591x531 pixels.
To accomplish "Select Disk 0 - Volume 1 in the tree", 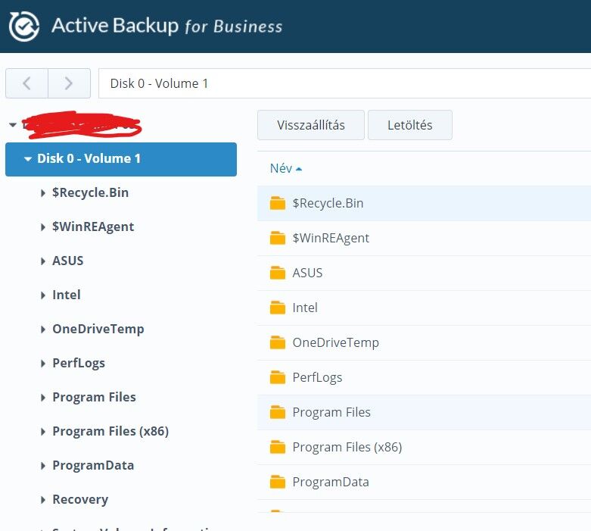I will click(121, 159).
